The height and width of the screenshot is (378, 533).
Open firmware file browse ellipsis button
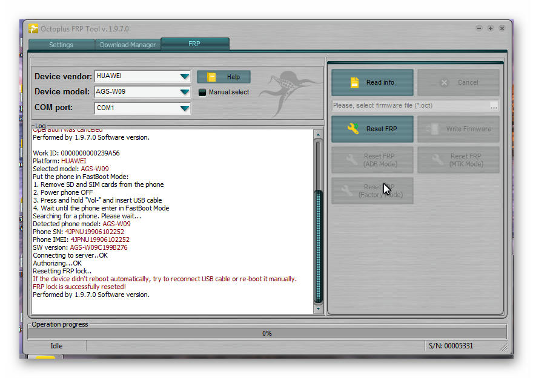click(494, 106)
